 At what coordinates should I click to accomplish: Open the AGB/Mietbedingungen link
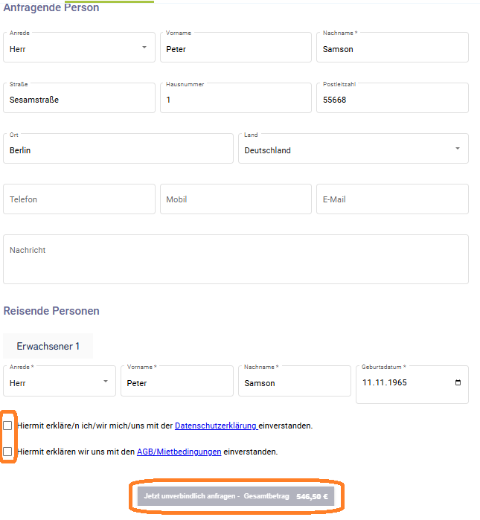[179, 452]
